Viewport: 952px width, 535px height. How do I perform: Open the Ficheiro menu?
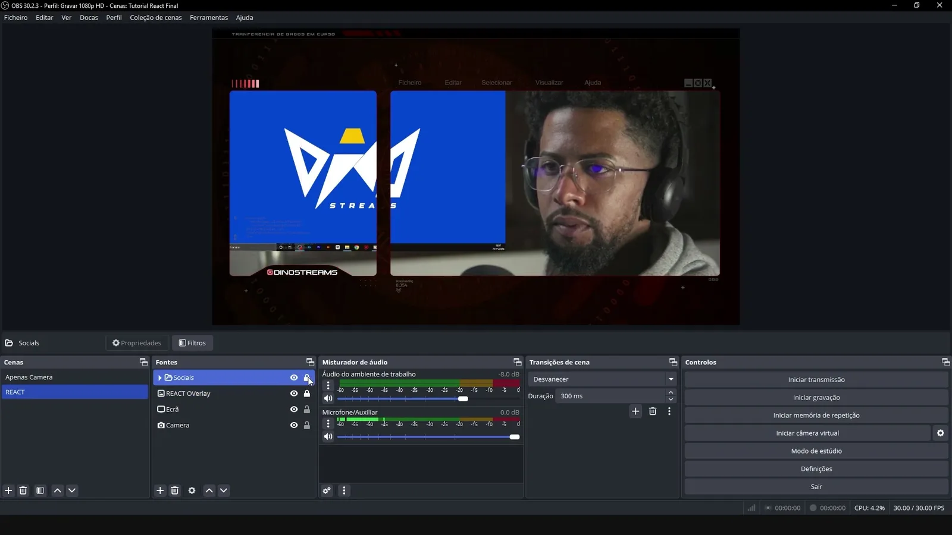pos(16,18)
